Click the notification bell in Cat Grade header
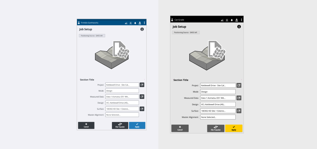Screen dimensions: 317x149 (232, 20)
